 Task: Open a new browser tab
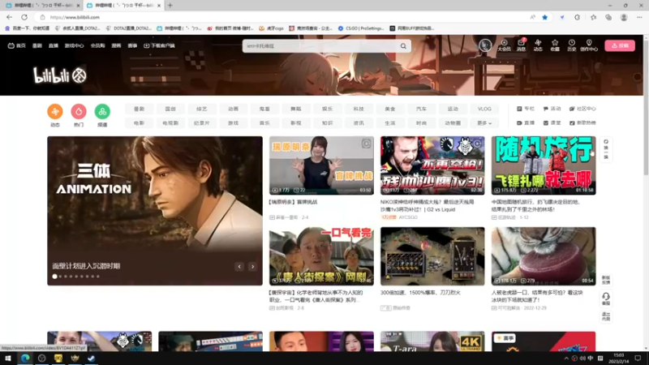[x=170, y=6]
